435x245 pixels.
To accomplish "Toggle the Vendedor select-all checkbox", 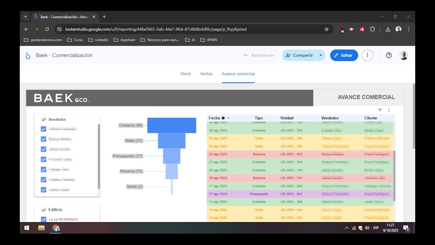I will tap(43, 119).
